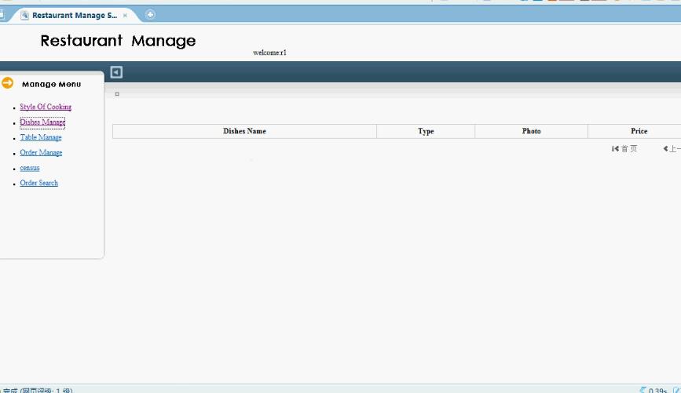Close the Restaurant Manage tab

(x=125, y=15)
